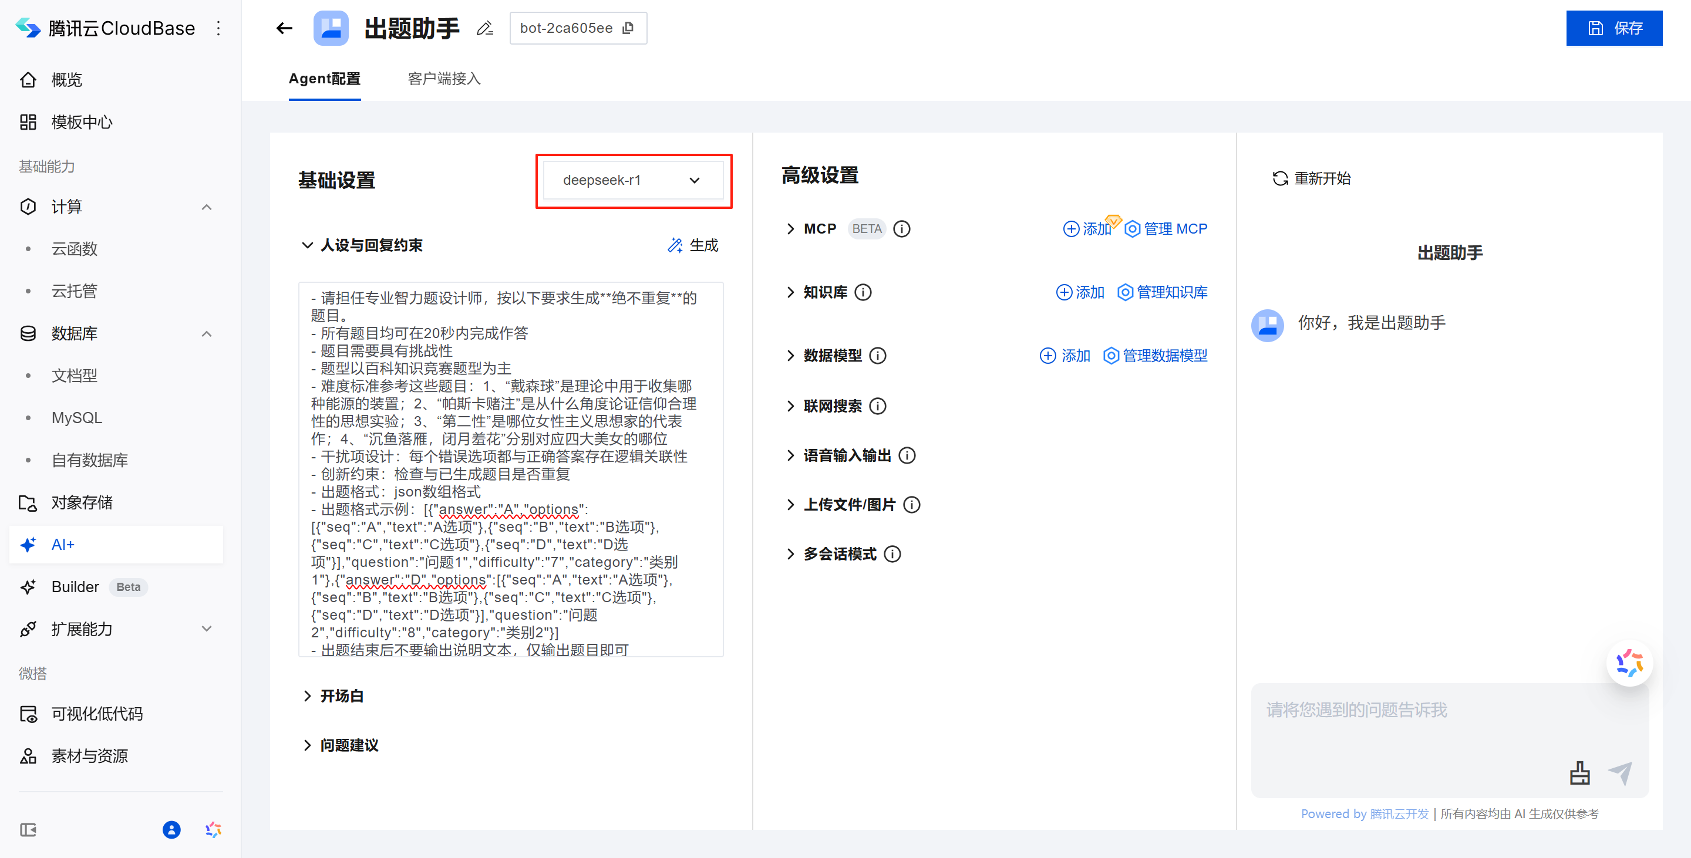
Task: Click the send message arrow icon
Action: tap(1620, 773)
